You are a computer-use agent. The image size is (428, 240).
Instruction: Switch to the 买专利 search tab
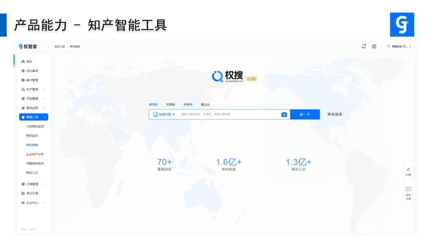coord(188,105)
